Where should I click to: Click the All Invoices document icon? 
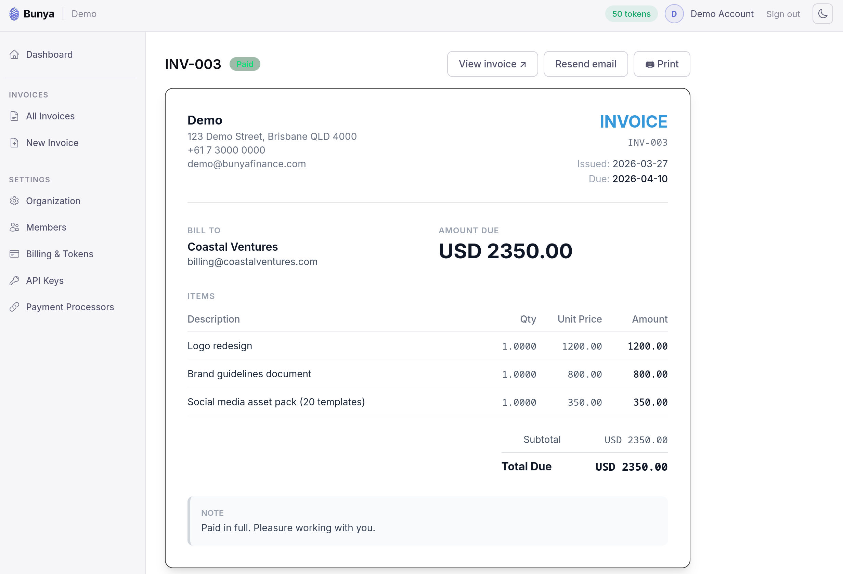[x=14, y=116]
